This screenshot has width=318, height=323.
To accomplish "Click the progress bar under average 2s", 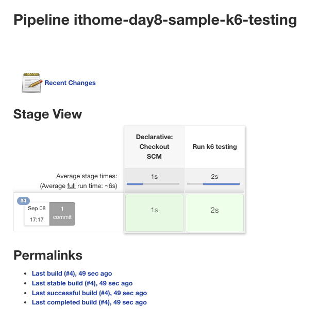I will tap(214, 184).
